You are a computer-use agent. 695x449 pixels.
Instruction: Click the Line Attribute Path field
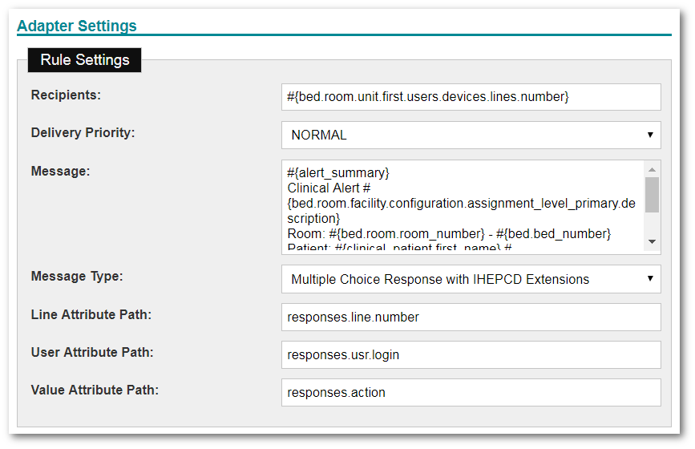[471, 317]
